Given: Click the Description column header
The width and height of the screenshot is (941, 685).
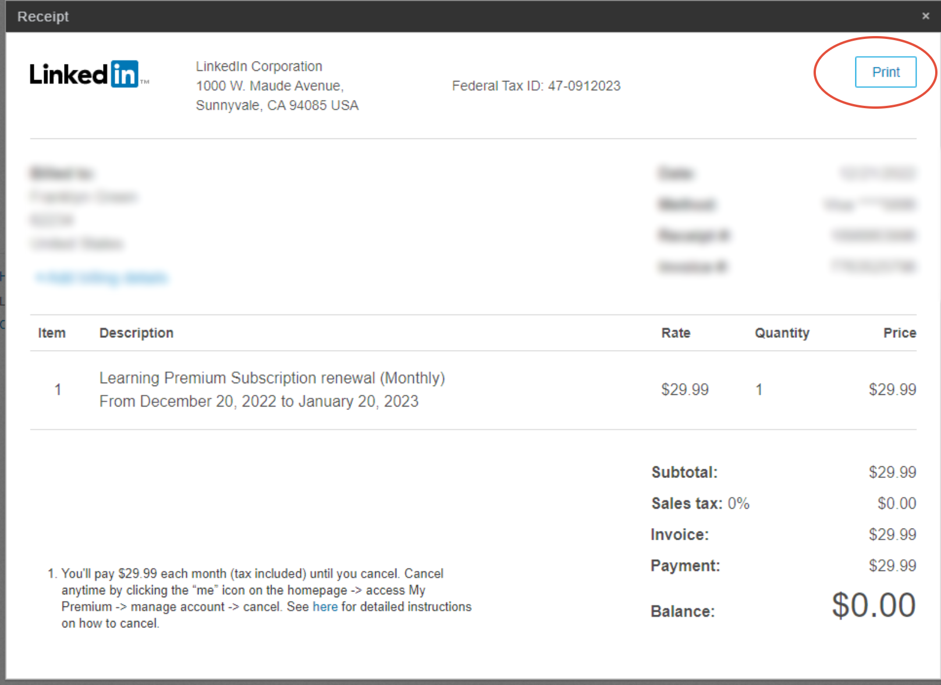Looking at the screenshot, I should pos(136,333).
